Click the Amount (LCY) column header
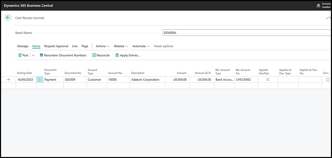 (203, 73)
